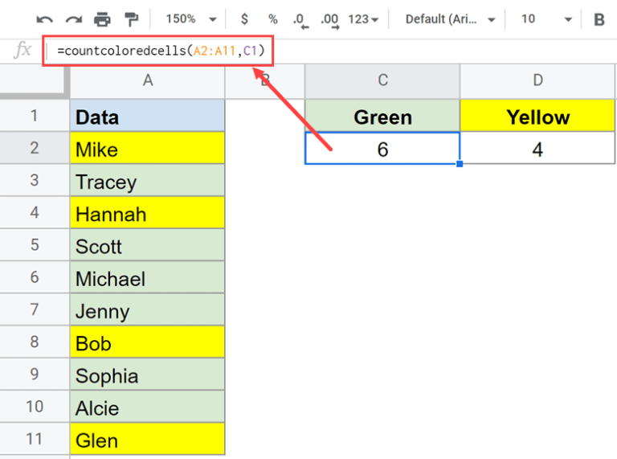Click the yellow Yellow header cell
The image size is (617, 459).
[x=537, y=117]
